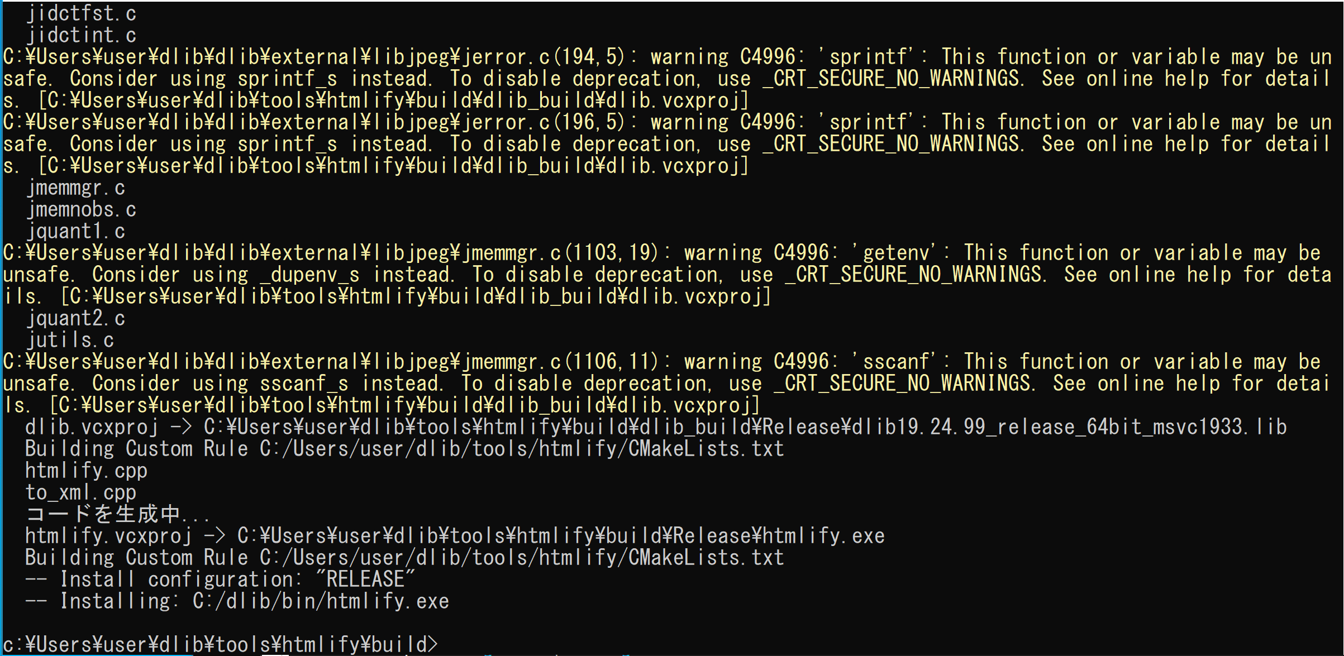Viewport: 1344px width, 656px height.
Task: Click the jquant1.c output line
Action: 76,231
